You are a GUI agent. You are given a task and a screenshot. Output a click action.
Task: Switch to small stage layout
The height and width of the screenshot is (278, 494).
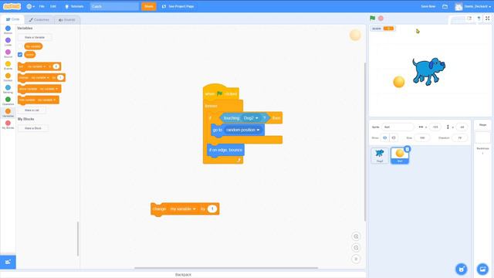[x=469, y=19]
